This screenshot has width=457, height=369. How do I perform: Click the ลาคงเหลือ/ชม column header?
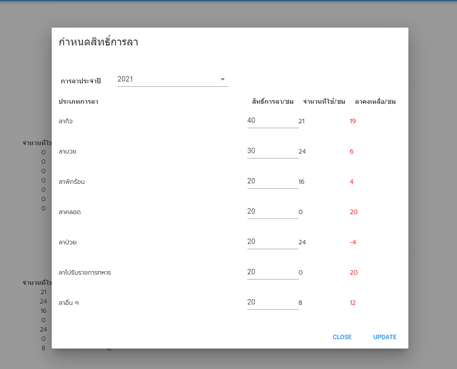click(375, 101)
